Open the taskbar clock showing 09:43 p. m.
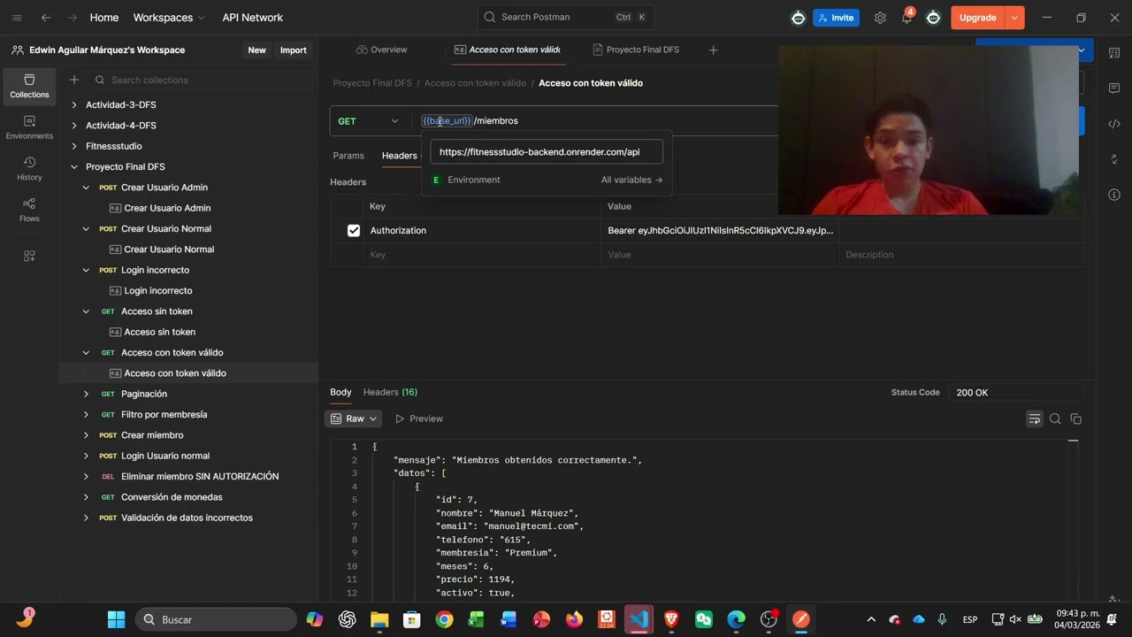Viewport: 1132px width, 637px height. (1077, 619)
